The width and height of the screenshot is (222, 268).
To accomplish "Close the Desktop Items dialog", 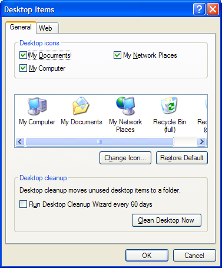I will (213, 9).
